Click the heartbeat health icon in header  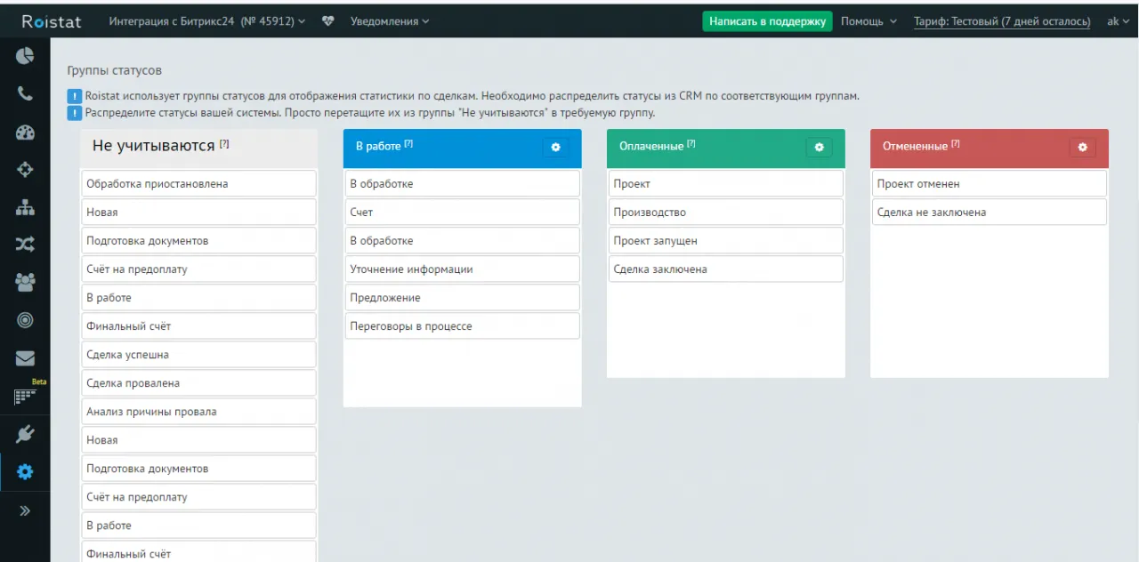click(x=328, y=21)
